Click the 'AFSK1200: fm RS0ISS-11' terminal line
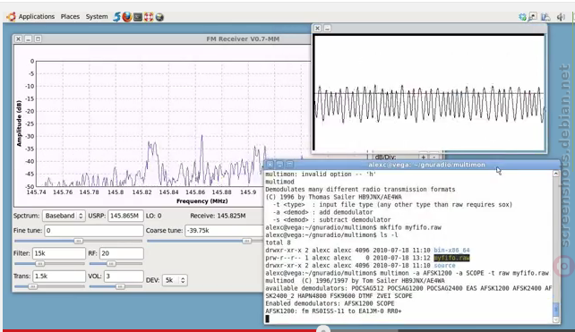 [x=333, y=311]
